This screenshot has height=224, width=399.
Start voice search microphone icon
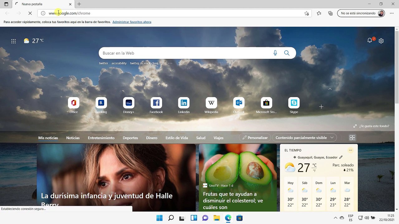[275, 53]
